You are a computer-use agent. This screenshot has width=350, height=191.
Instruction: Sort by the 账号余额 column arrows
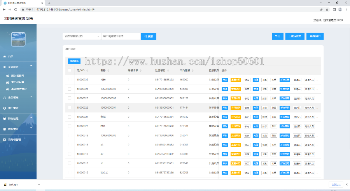(x=141, y=70)
